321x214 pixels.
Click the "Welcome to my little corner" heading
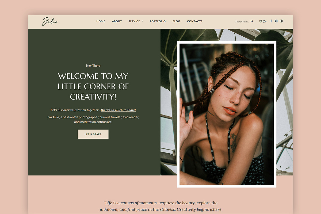coord(93,86)
